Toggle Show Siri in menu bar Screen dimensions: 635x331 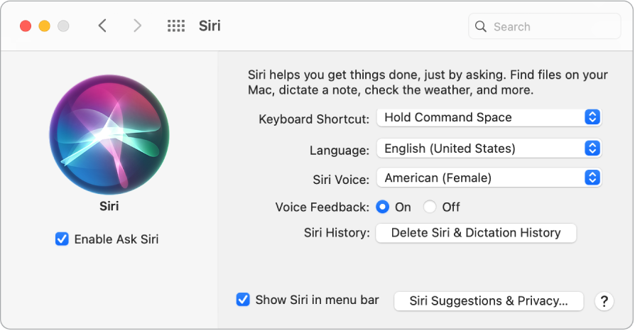pyautogui.click(x=243, y=300)
